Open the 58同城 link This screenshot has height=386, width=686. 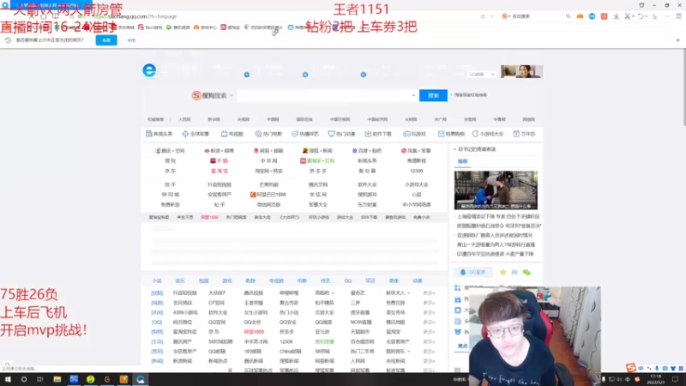(170, 195)
